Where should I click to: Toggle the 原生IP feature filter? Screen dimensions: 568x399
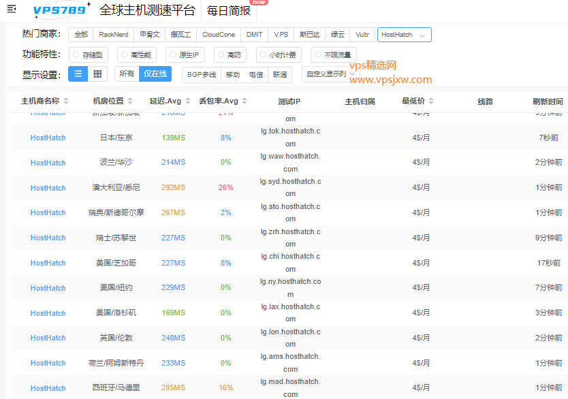click(x=185, y=54)
